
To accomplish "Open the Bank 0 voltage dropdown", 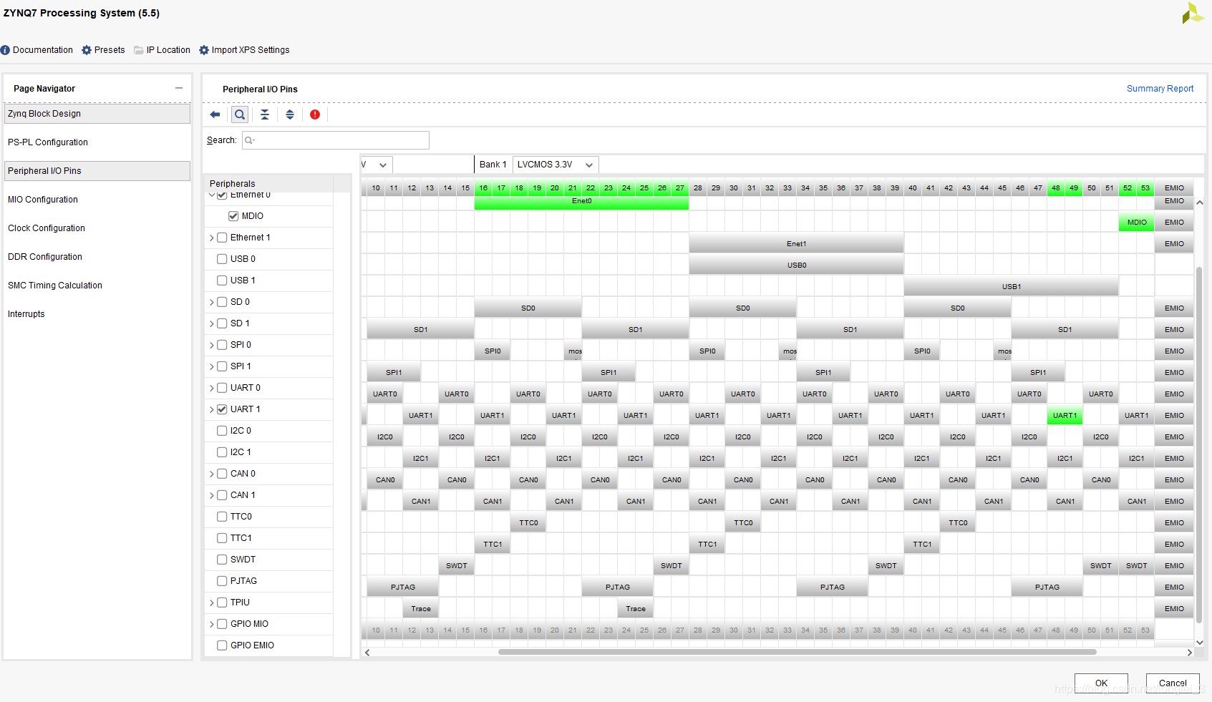I will 377,165.
